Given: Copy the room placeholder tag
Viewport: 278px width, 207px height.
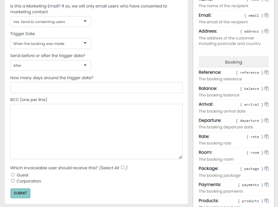Looking at the screenshot, I should pyautogui.click(x=267, y=152).
